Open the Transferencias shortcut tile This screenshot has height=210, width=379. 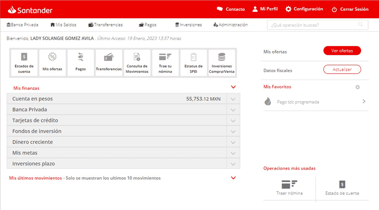pos(109,63)
